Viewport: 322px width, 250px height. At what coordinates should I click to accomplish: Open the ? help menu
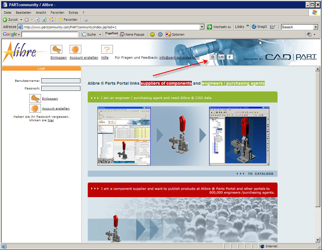click(83, 13)
